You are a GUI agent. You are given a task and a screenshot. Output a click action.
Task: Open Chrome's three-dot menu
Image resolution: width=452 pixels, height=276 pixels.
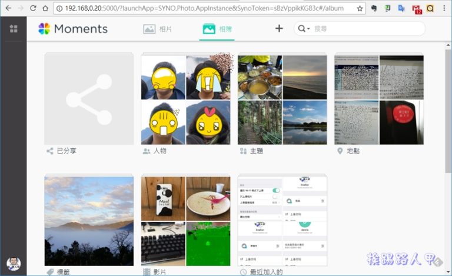[444, 9]
